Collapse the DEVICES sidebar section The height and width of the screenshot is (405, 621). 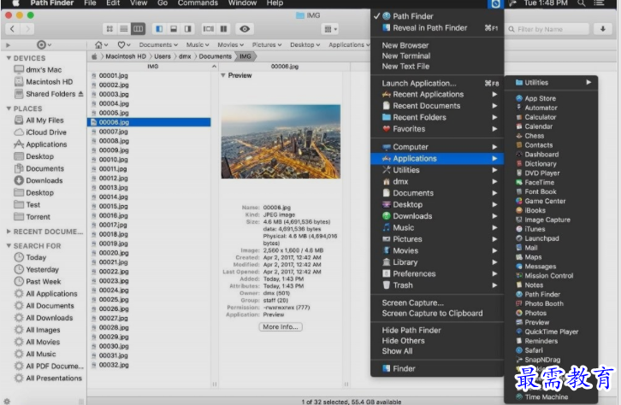[9, 58]
